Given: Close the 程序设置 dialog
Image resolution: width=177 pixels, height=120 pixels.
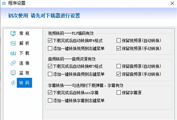Looking at the screenshot, I should tap(172, 3).
